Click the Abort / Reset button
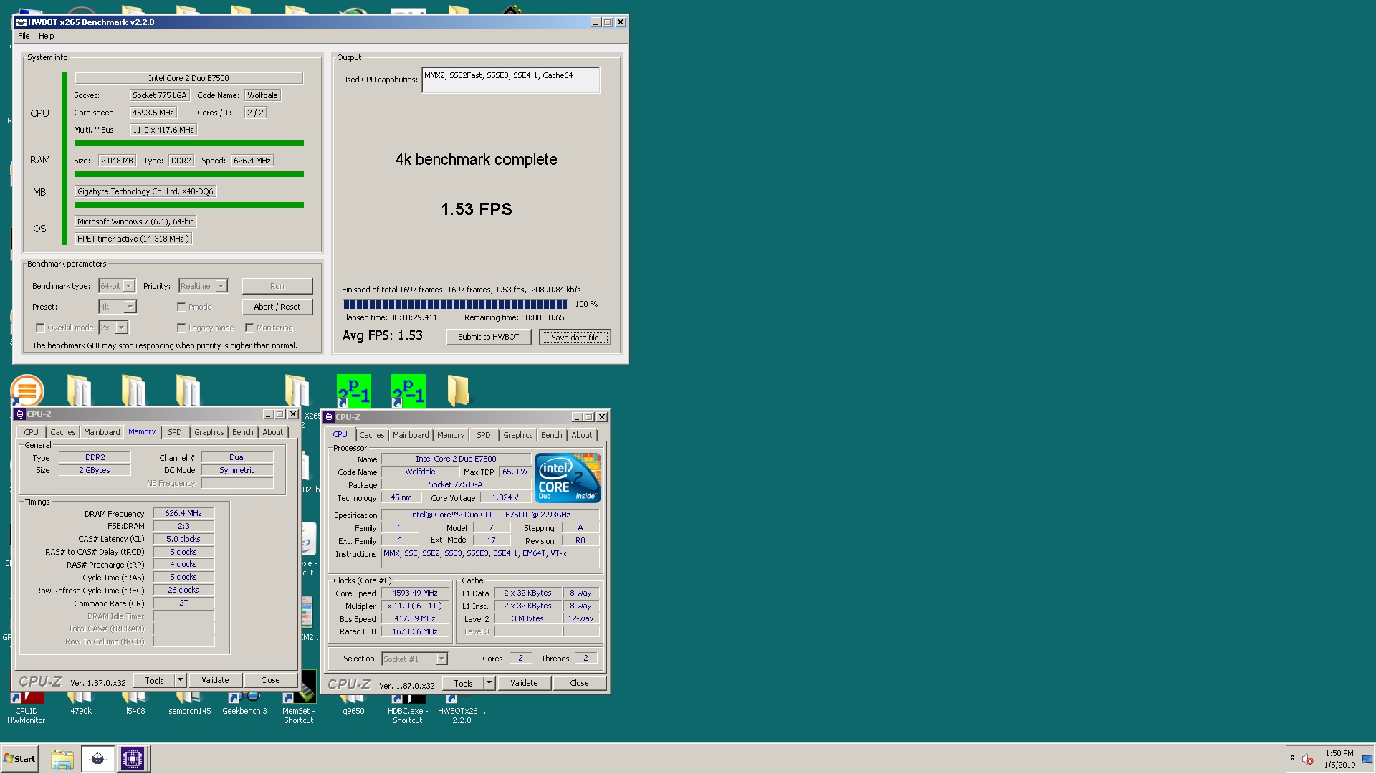 click(x=277, y=307)
